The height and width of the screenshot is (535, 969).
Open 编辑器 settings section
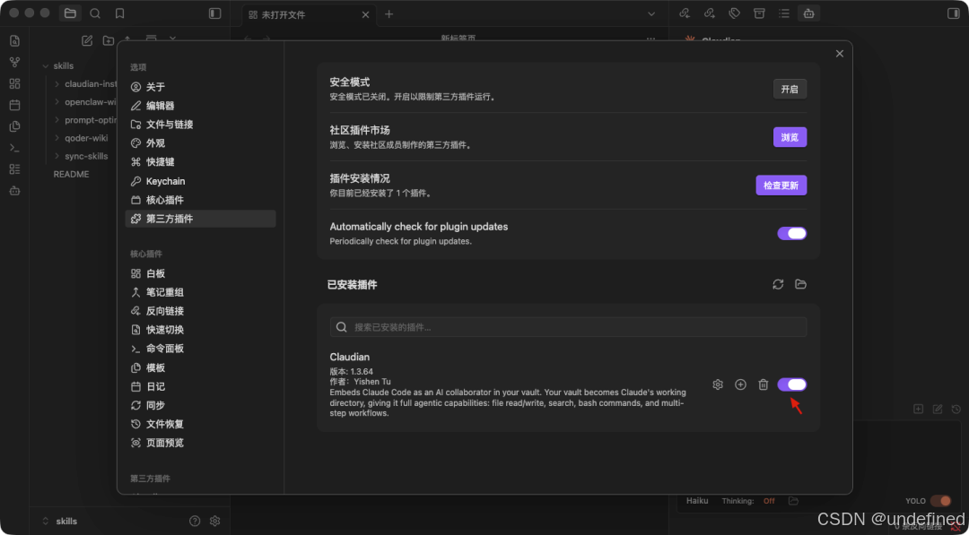(x=200, y=106)
